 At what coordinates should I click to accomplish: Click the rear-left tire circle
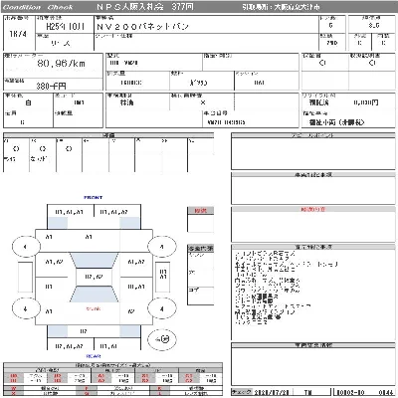point(26,308)
